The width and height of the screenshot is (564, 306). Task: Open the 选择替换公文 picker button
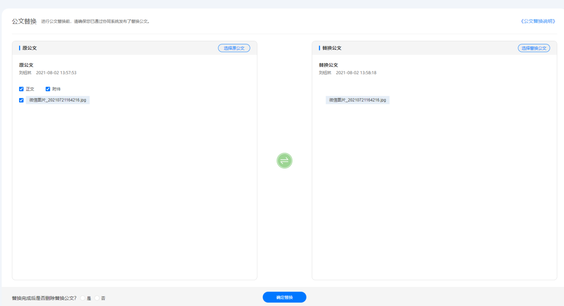pos(534,48)
